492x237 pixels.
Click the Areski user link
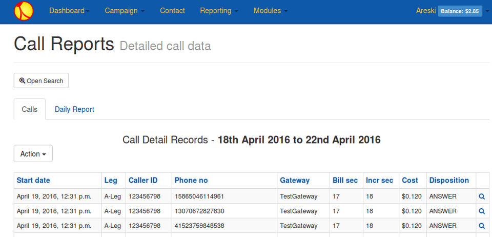426,11
